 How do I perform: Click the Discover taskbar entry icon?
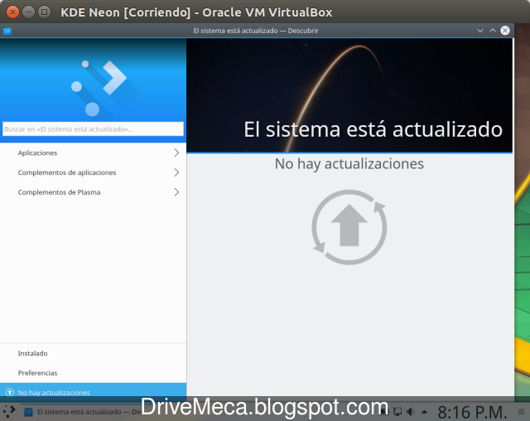pyautogui.click(x=28, y=412)
